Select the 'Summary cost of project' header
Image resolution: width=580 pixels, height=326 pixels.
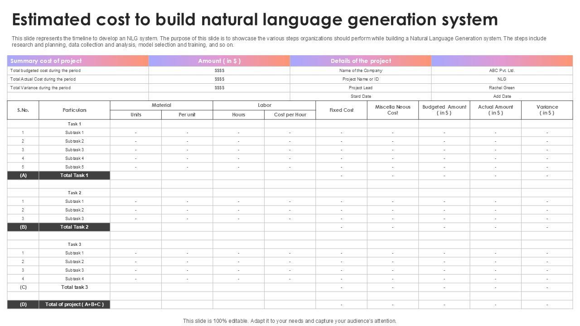[46, 61]
